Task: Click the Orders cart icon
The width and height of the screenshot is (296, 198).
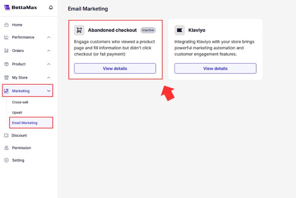Action: [x=6, y=51]
